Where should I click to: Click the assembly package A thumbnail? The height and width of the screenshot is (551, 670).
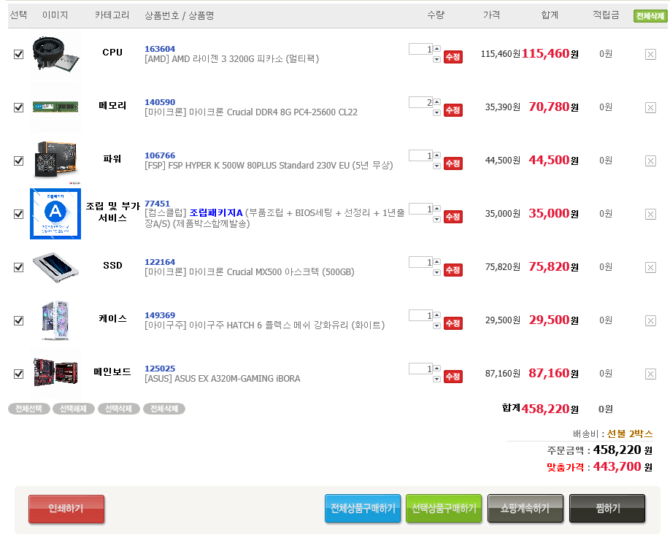[x=55, y=214]
